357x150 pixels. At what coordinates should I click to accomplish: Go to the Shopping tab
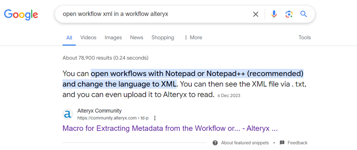(163, 37)
